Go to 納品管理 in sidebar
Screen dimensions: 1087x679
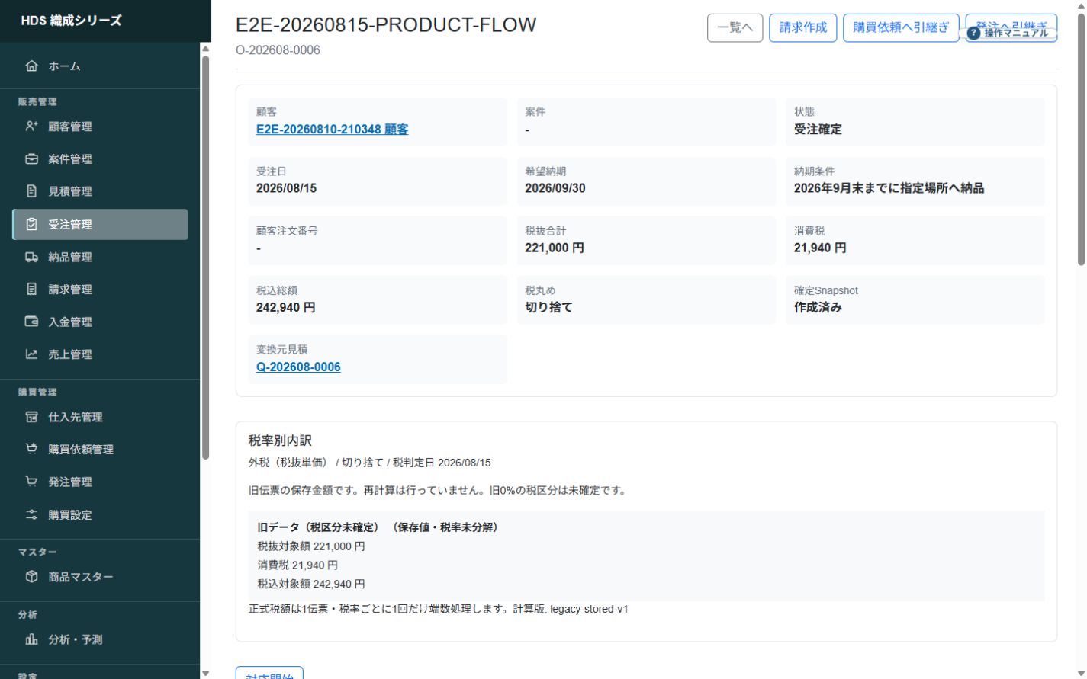100,258
